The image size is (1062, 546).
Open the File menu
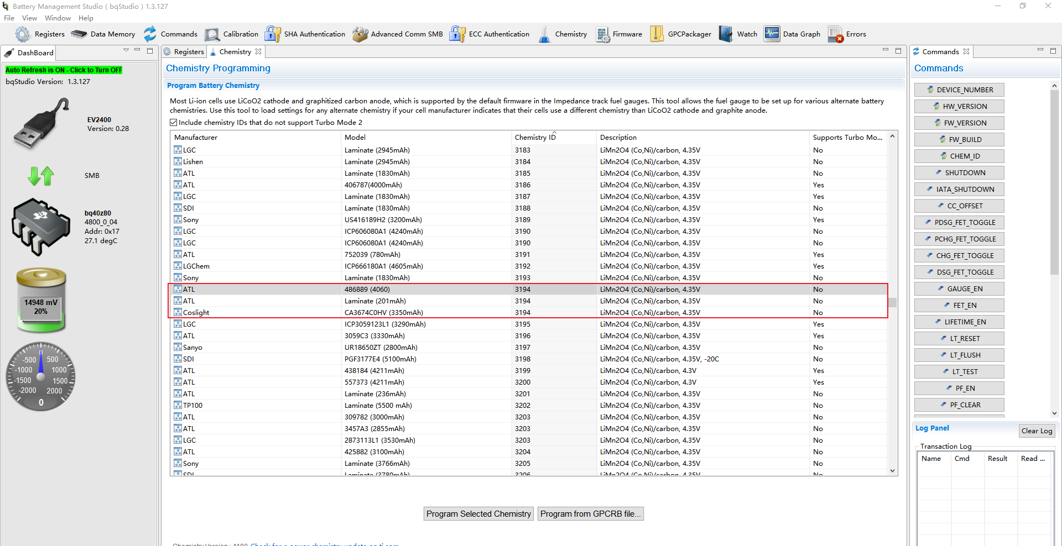tap(9, 18)
